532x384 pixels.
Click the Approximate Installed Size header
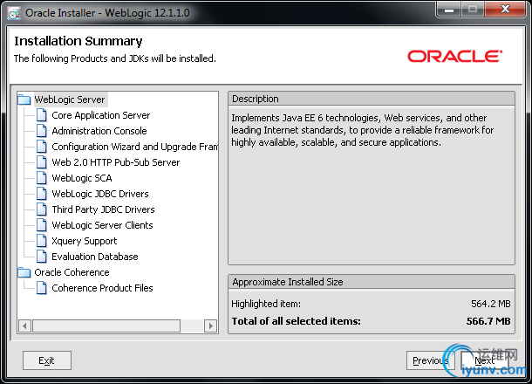[372, 282]
